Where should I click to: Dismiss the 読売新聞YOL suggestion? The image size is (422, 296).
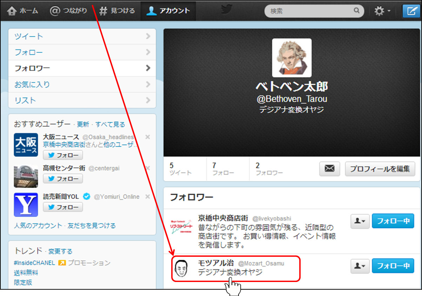coord(148,197)
